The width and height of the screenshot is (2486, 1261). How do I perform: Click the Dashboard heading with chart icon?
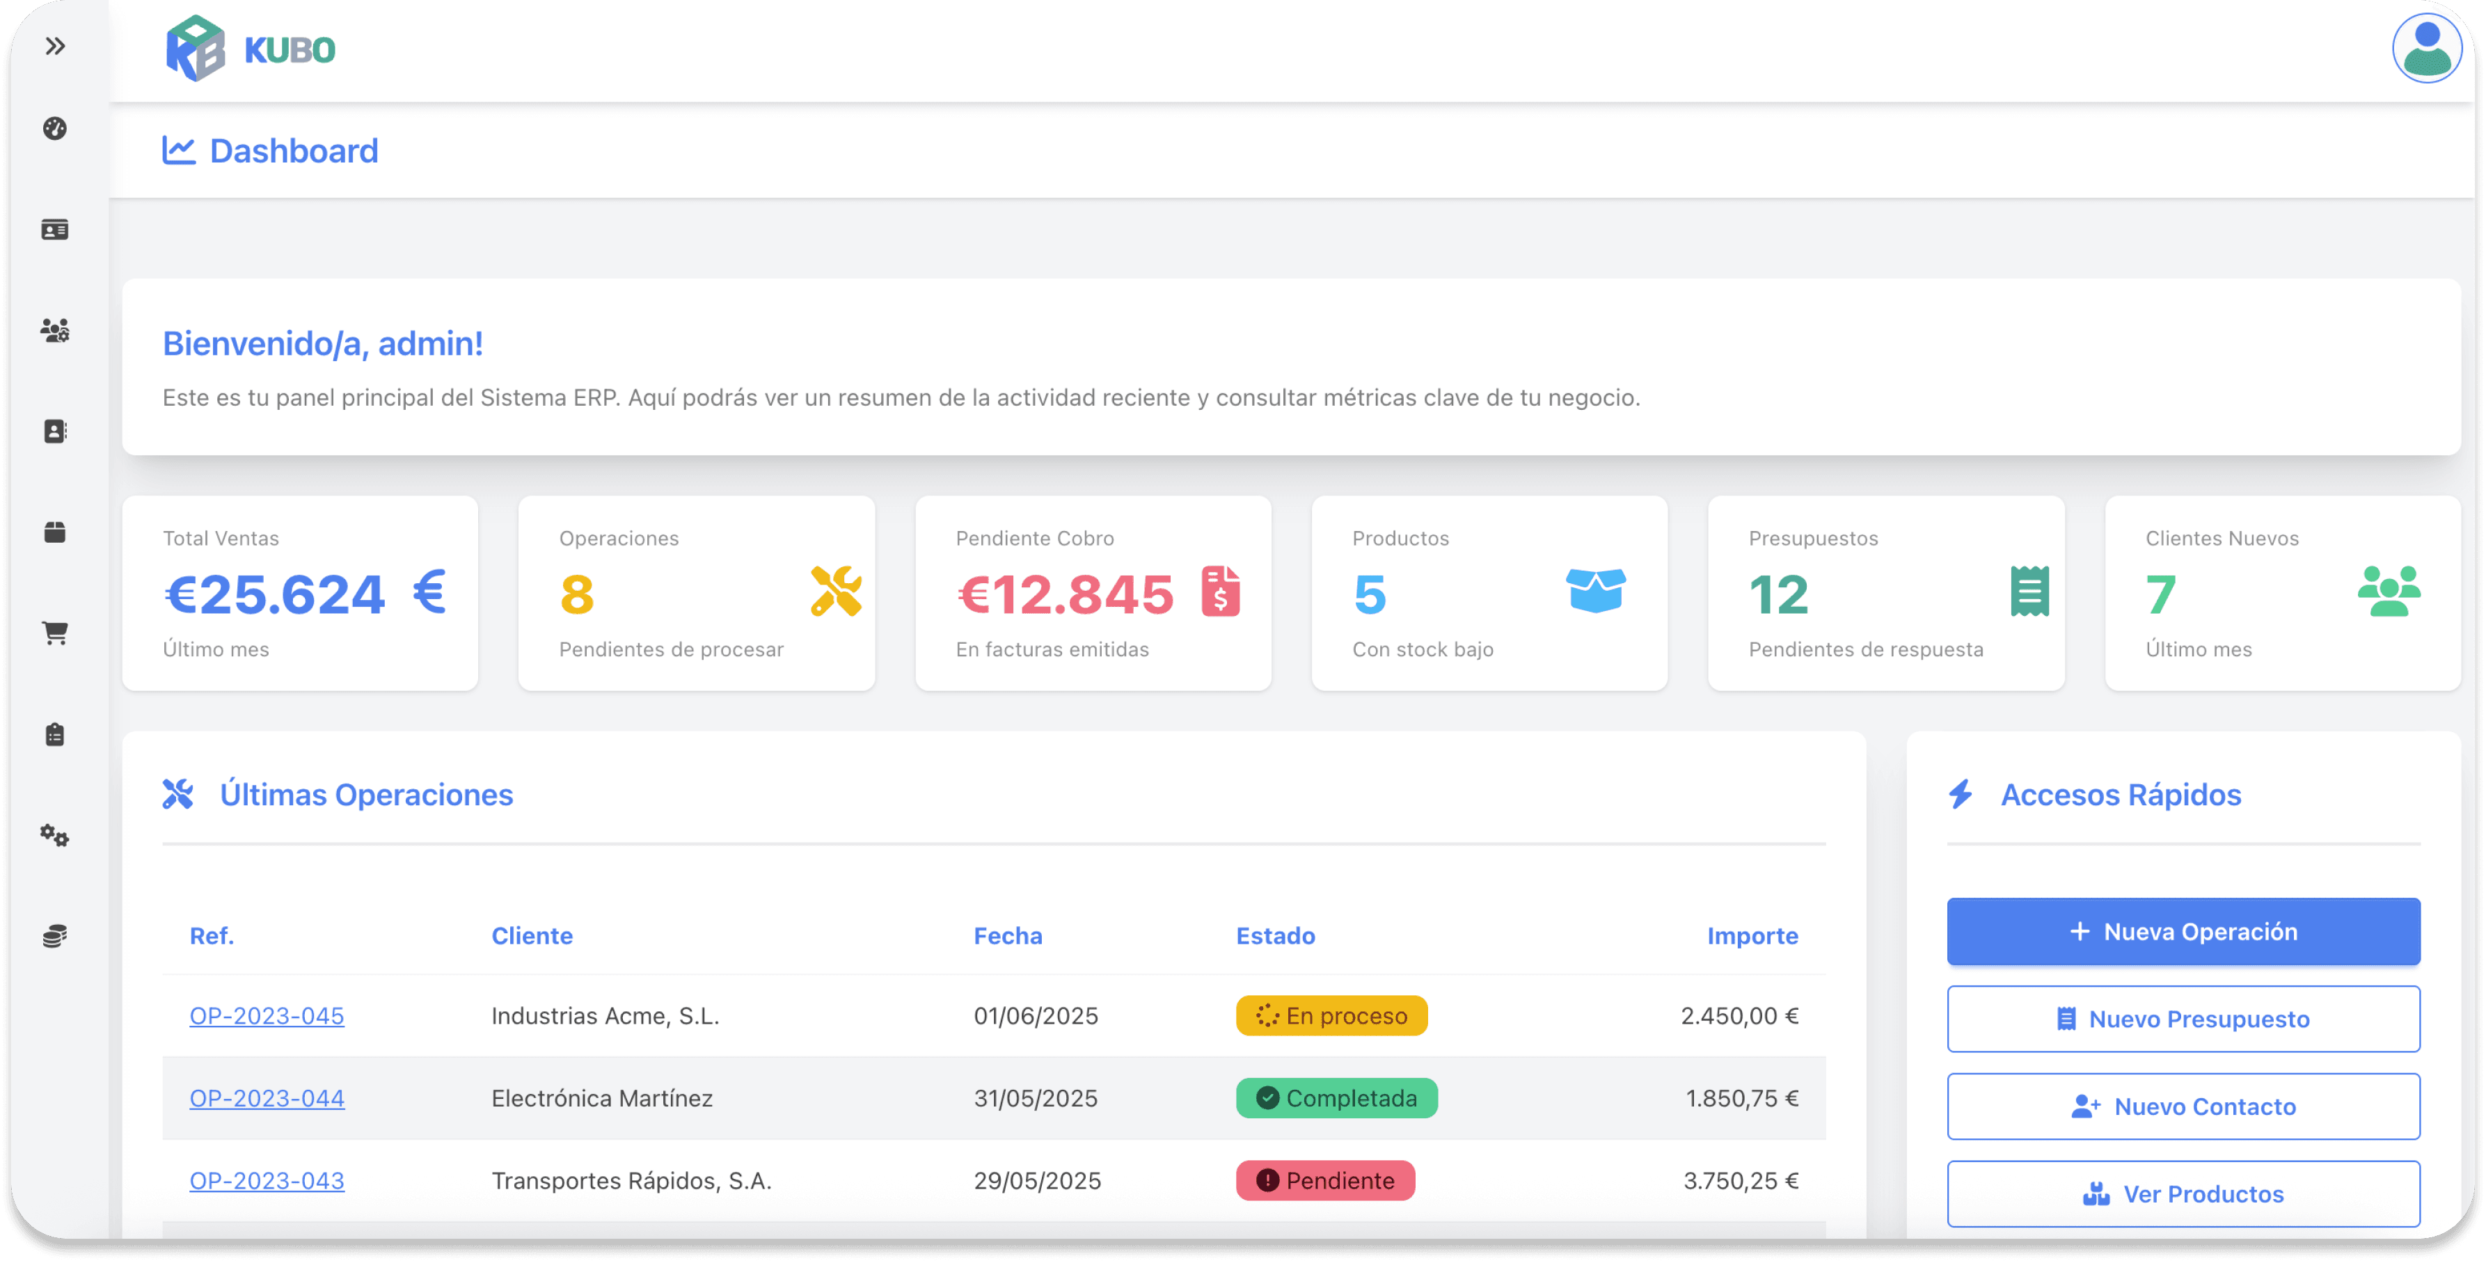tap(269, 150)
